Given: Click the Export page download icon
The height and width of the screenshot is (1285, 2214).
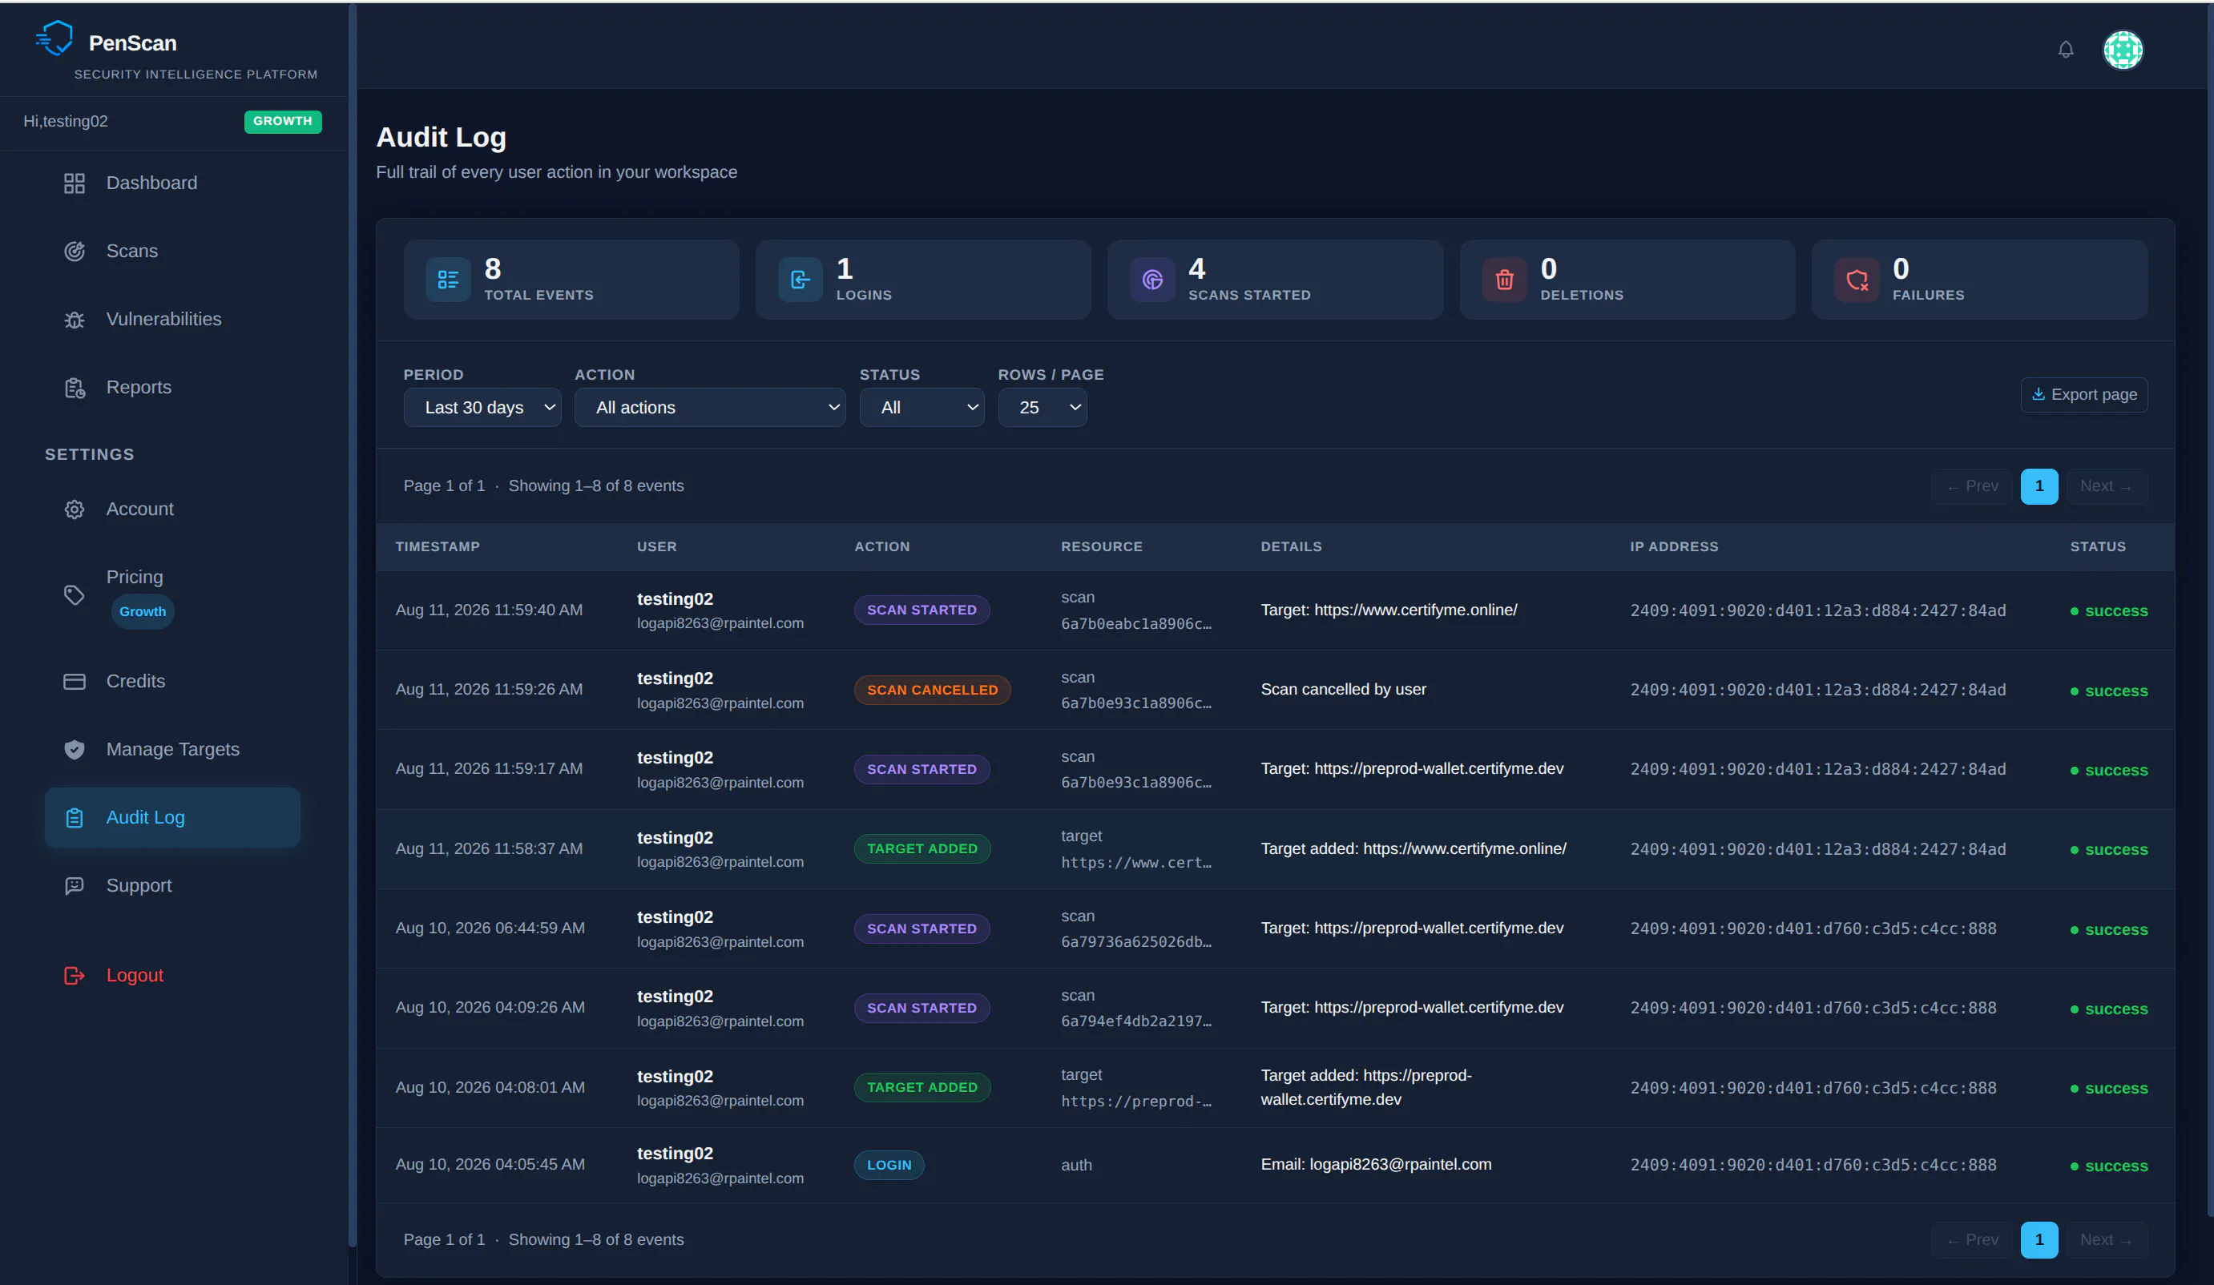Looking at the screenshot, I should tap(2039, 394).
